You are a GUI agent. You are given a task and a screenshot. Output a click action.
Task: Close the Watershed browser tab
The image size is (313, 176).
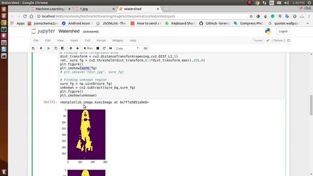coord(157,9)
